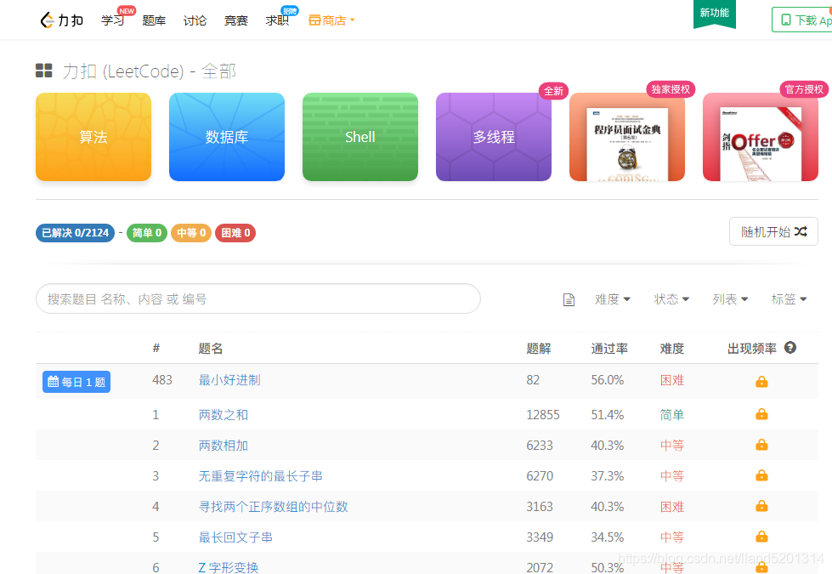Open the 状态 filter dropdown
The width and height of the screenshot is (832, 574).
671,299
